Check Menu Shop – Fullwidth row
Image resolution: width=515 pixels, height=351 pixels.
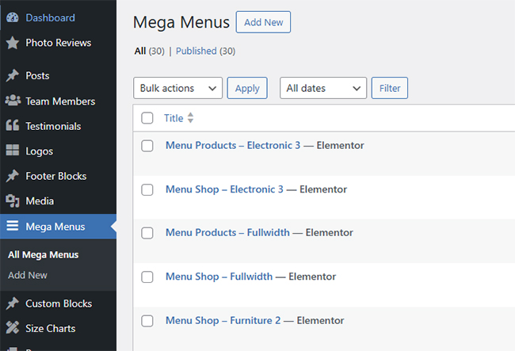pos(147,277)
